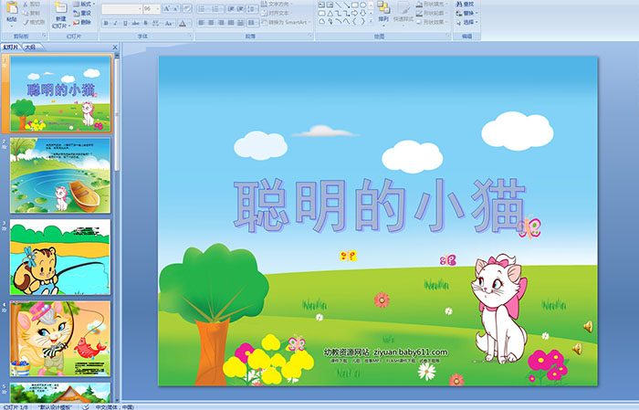The width and height of the screenshot is (639, 410).
Task: Close the slides pane with X
Action: pyautogui.click(x=115, y=47)
